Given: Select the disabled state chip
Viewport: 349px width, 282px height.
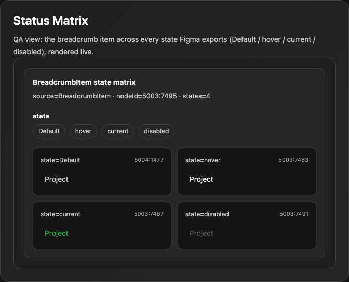Looking at the screenshot, I should pyautogui.click(x=156, y=131).
